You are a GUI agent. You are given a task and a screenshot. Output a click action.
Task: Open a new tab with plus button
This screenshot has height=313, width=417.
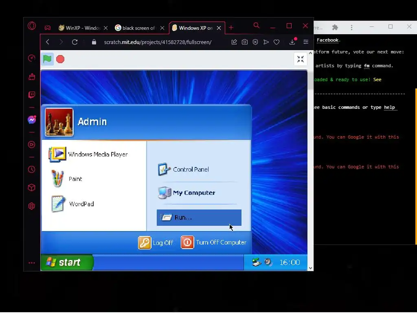[x=231, y=28]
